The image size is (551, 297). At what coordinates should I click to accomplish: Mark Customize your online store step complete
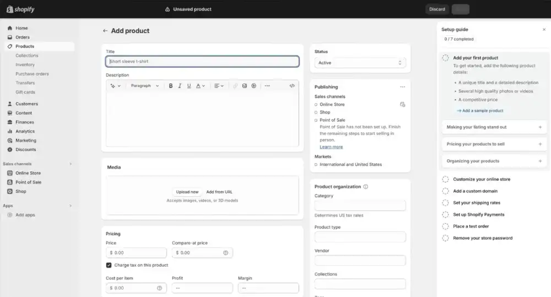pos(445,179)
